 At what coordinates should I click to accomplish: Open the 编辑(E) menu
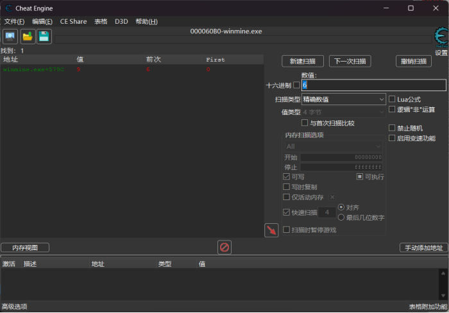click(x=42, y=21)
